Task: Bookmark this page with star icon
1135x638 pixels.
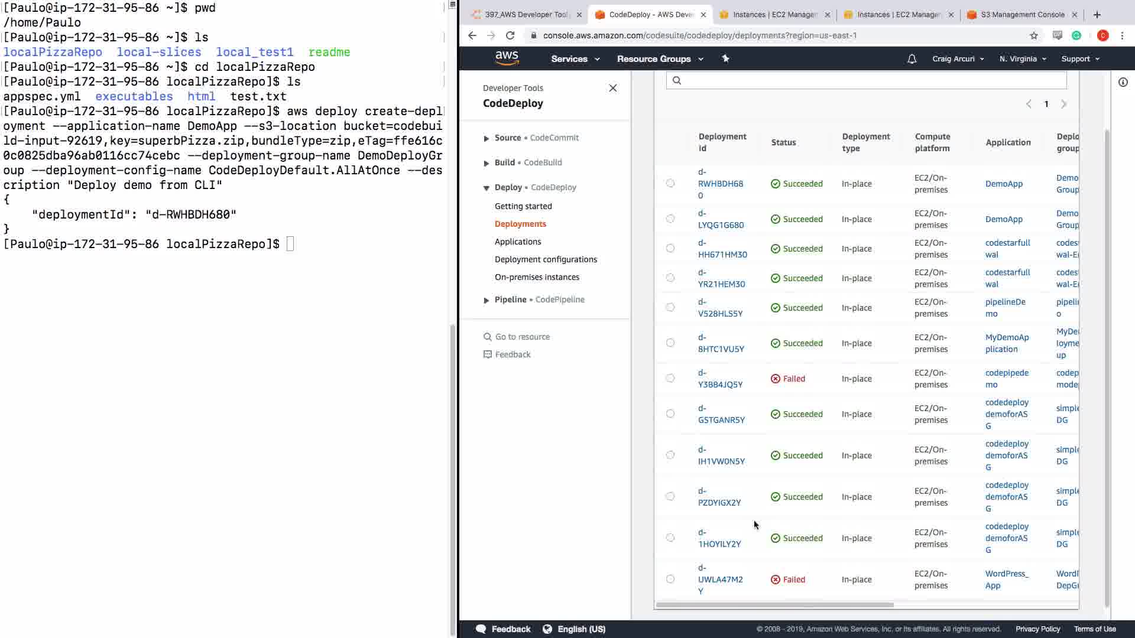Action: pyautogui.click(x=1033, y=35)
